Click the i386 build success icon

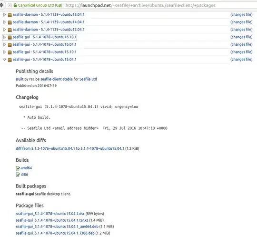tap(18, 175)
